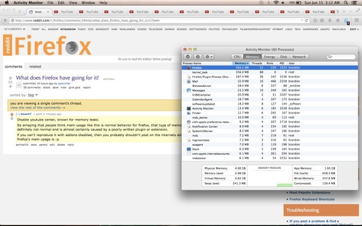Collapse the bwat47 comment with [-]

pos(18,114)
